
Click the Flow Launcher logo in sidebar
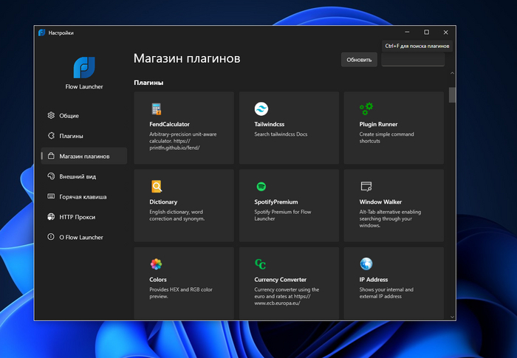coord(84,67)
